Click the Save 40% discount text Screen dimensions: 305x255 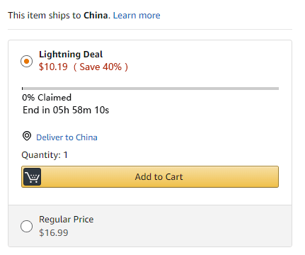100,67
